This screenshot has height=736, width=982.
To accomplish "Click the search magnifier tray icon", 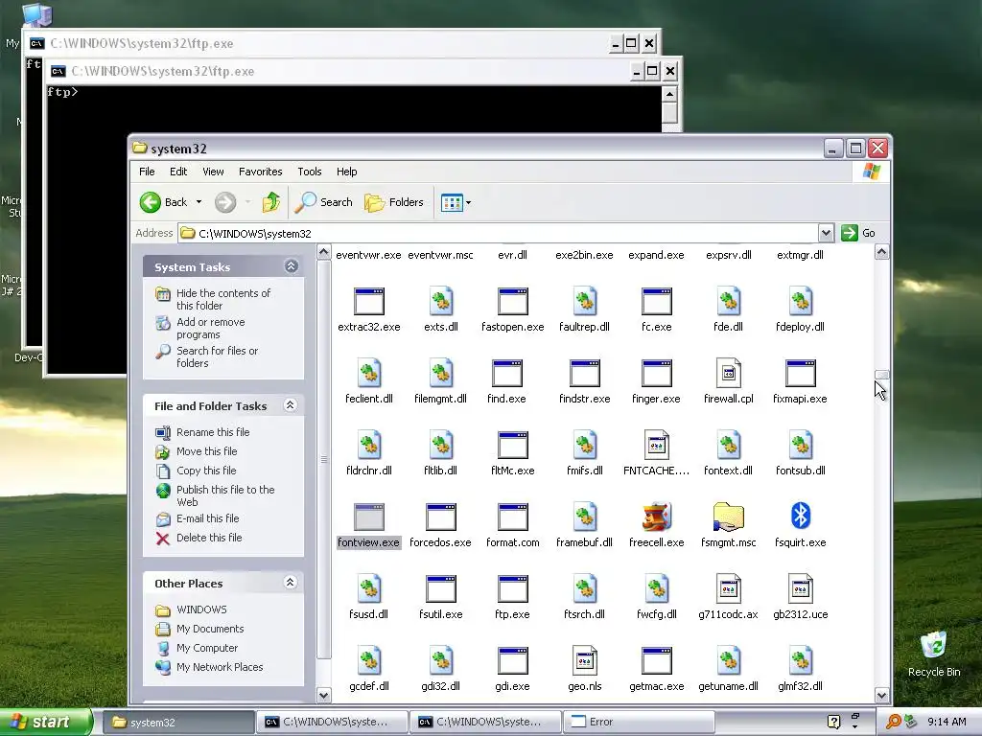I will [893, 722].
